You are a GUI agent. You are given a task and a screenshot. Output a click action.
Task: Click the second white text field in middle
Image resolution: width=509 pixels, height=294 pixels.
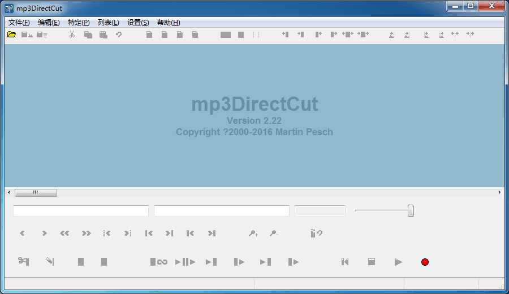click(221, 210)
